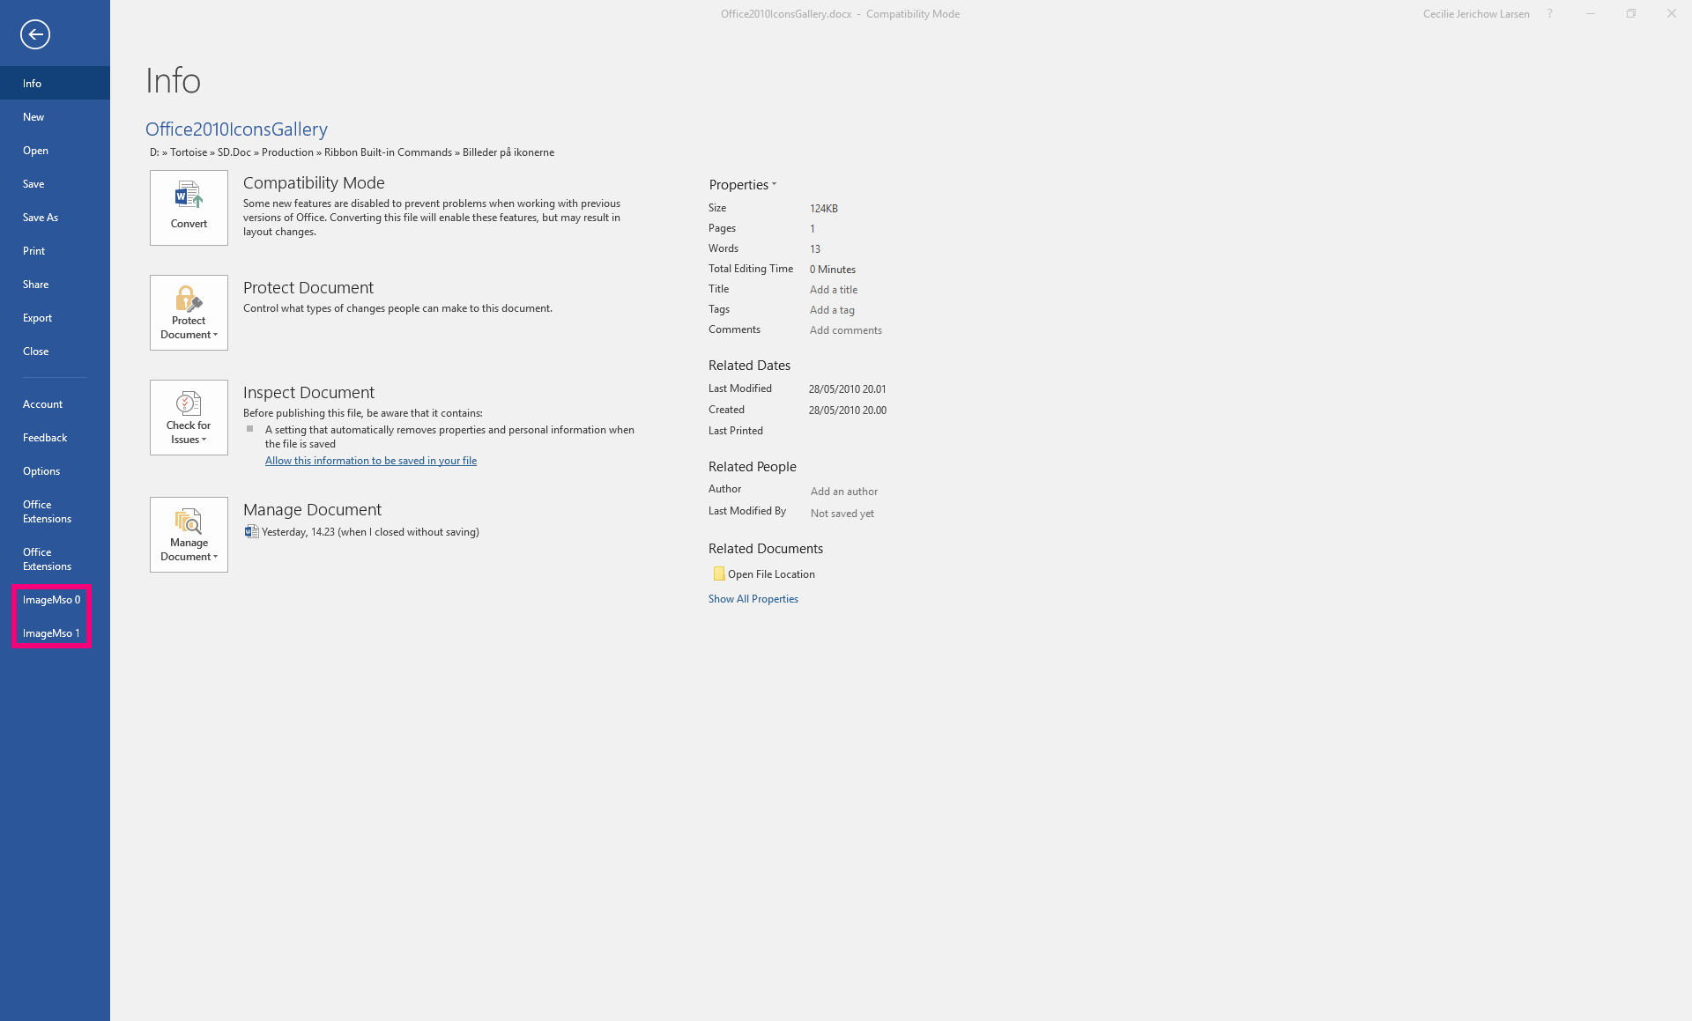Open the Print tab
This screenshot has width=1692, height=1021.
click(x=55, y=250)
